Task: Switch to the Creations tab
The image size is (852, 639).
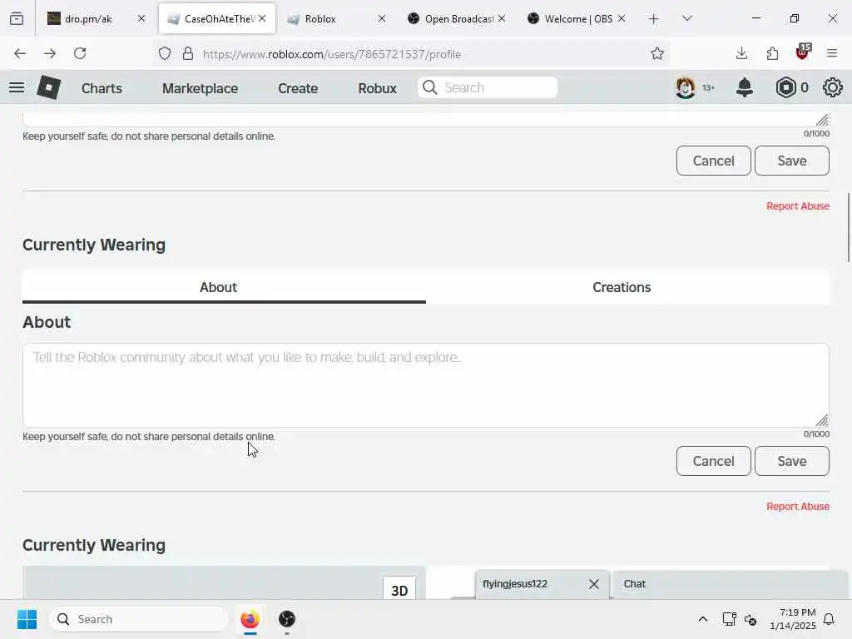Action: click(x=622, y=287)
